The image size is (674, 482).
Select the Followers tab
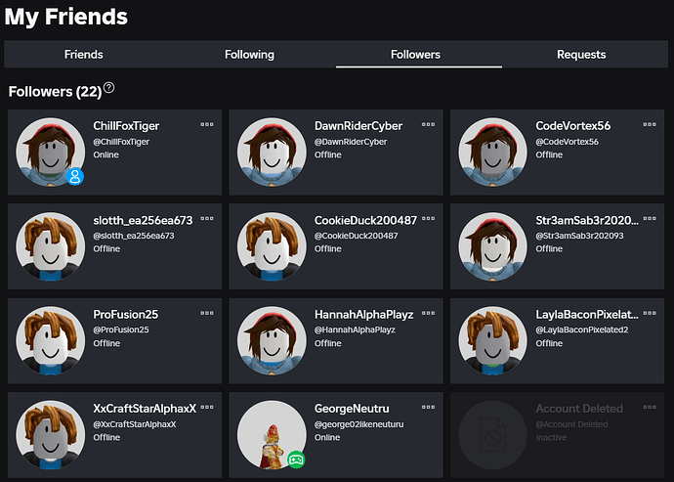point(416,55)
